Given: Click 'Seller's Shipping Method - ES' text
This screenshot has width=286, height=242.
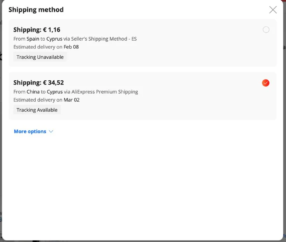Looking at the screenshot, I should pyautogui.click(x=105, y=39).
